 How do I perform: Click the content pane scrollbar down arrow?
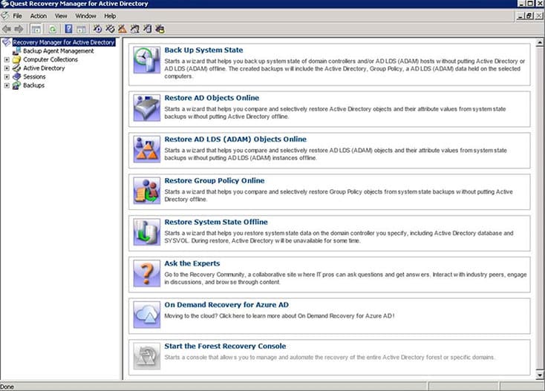pyautogui.click(x=540, y=375)
